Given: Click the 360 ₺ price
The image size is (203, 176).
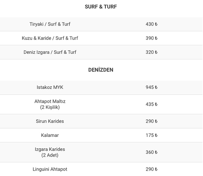Looking at the screenshot, I should tap(152, 152).
